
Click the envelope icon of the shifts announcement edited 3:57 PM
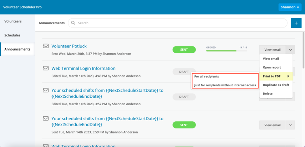[x=46, y=90]
